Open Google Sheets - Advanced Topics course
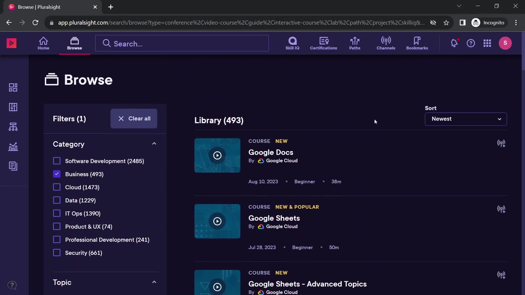Screen dimensions: 525x295 [x=307, y=284]
